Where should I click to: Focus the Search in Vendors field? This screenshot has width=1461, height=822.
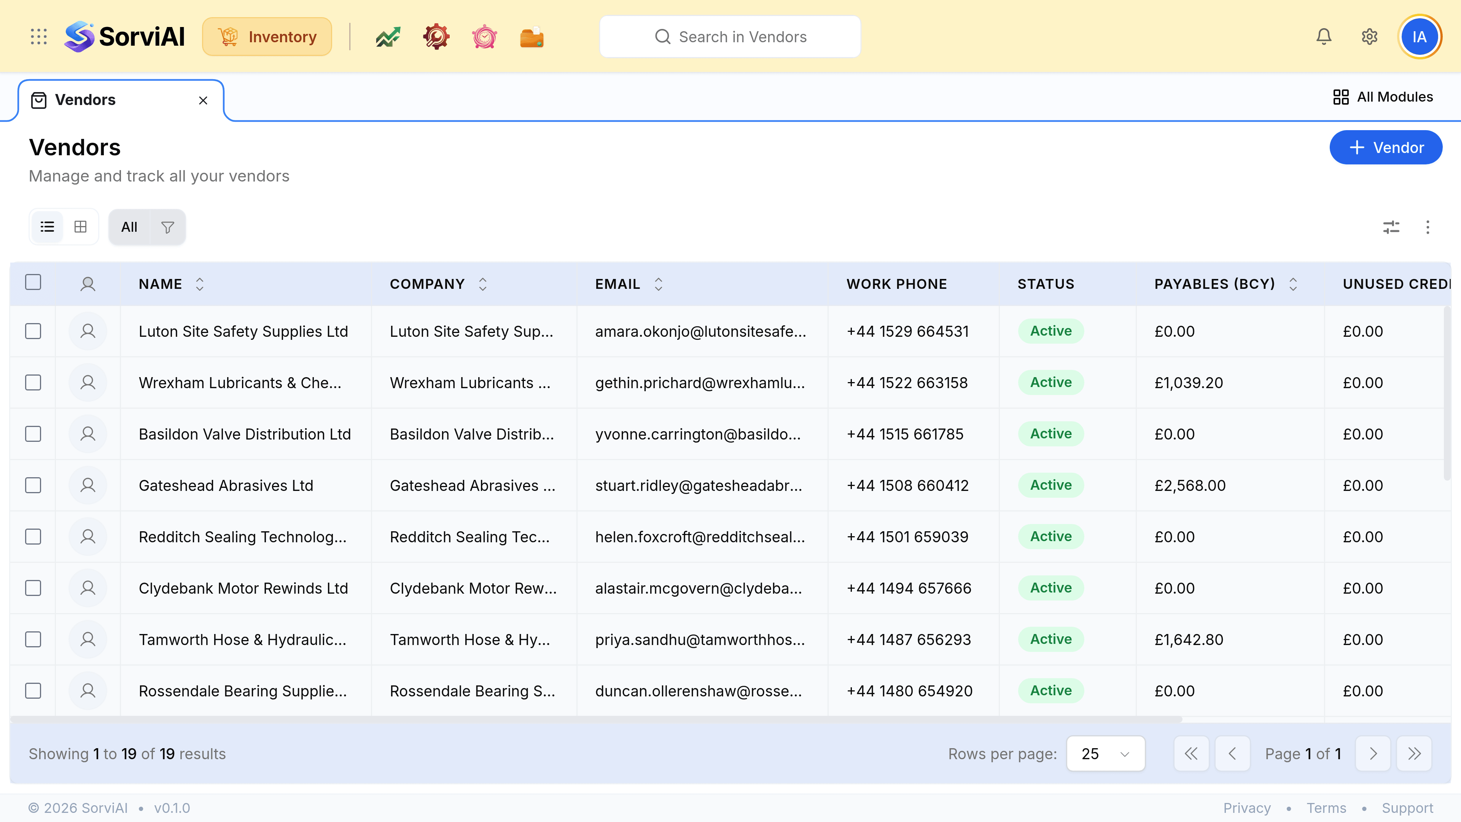[x=730, y=37]
